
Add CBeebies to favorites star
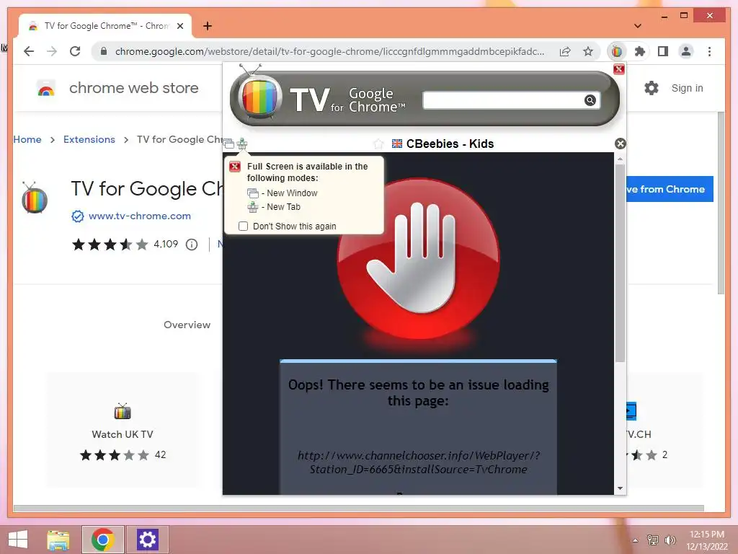click(x=378, y=144)
